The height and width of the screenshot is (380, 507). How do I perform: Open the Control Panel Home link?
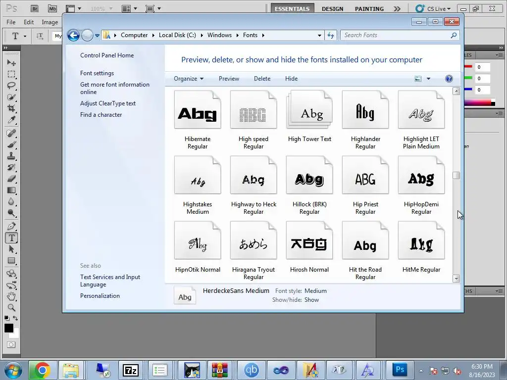click(107, 55)
